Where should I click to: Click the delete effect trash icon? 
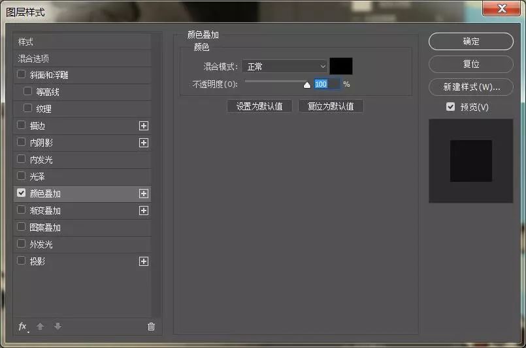(152, 326)
